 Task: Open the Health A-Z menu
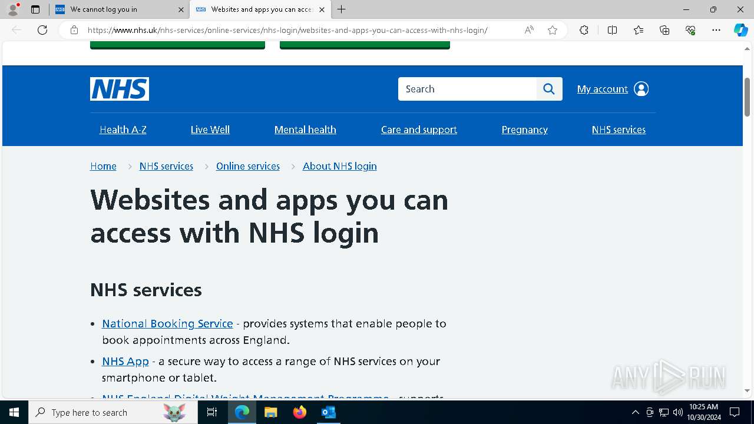point(123,130)
